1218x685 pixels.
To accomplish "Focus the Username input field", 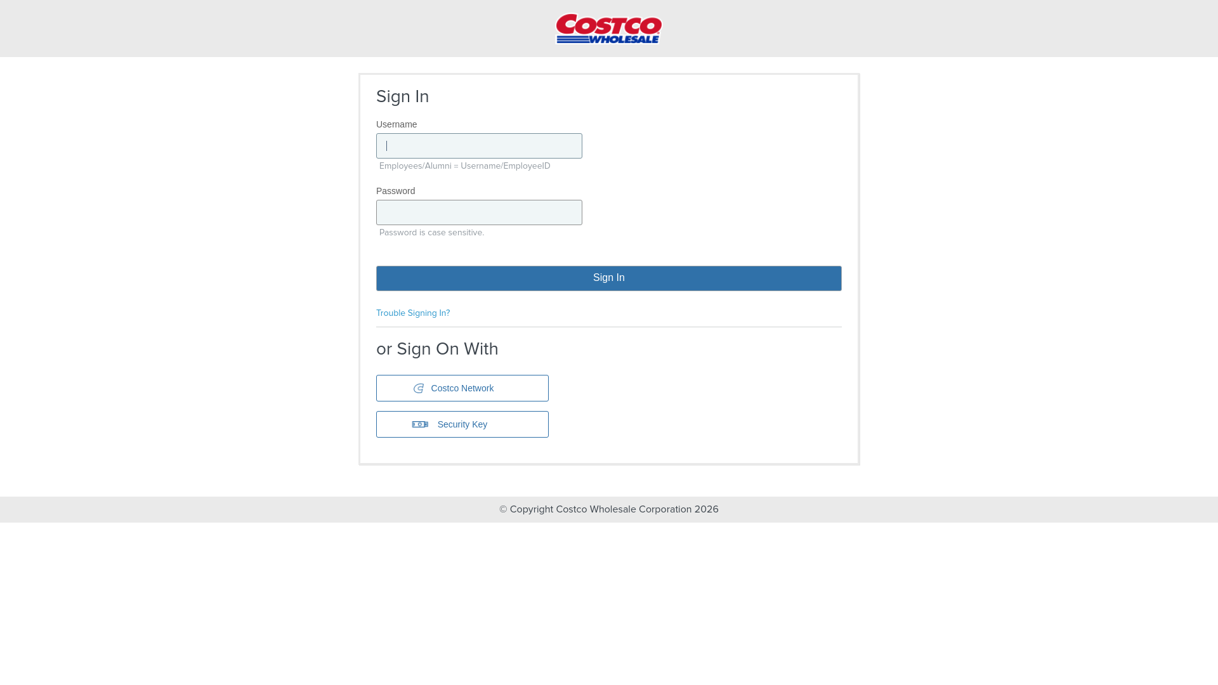I will coord(479,146).
